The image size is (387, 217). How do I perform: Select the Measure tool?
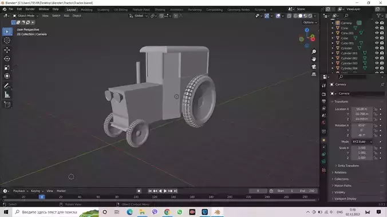[7, 95]
